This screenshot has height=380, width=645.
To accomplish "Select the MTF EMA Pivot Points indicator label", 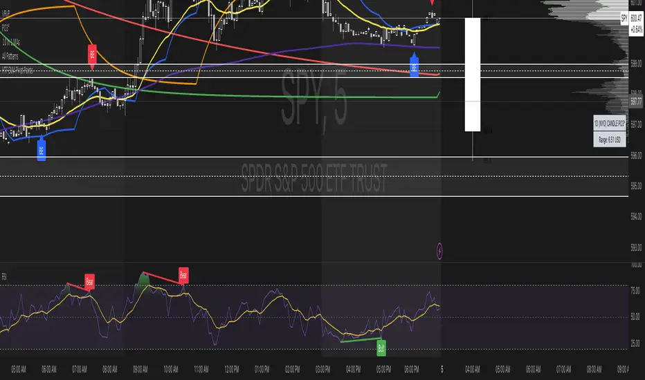I will (17, 70).
